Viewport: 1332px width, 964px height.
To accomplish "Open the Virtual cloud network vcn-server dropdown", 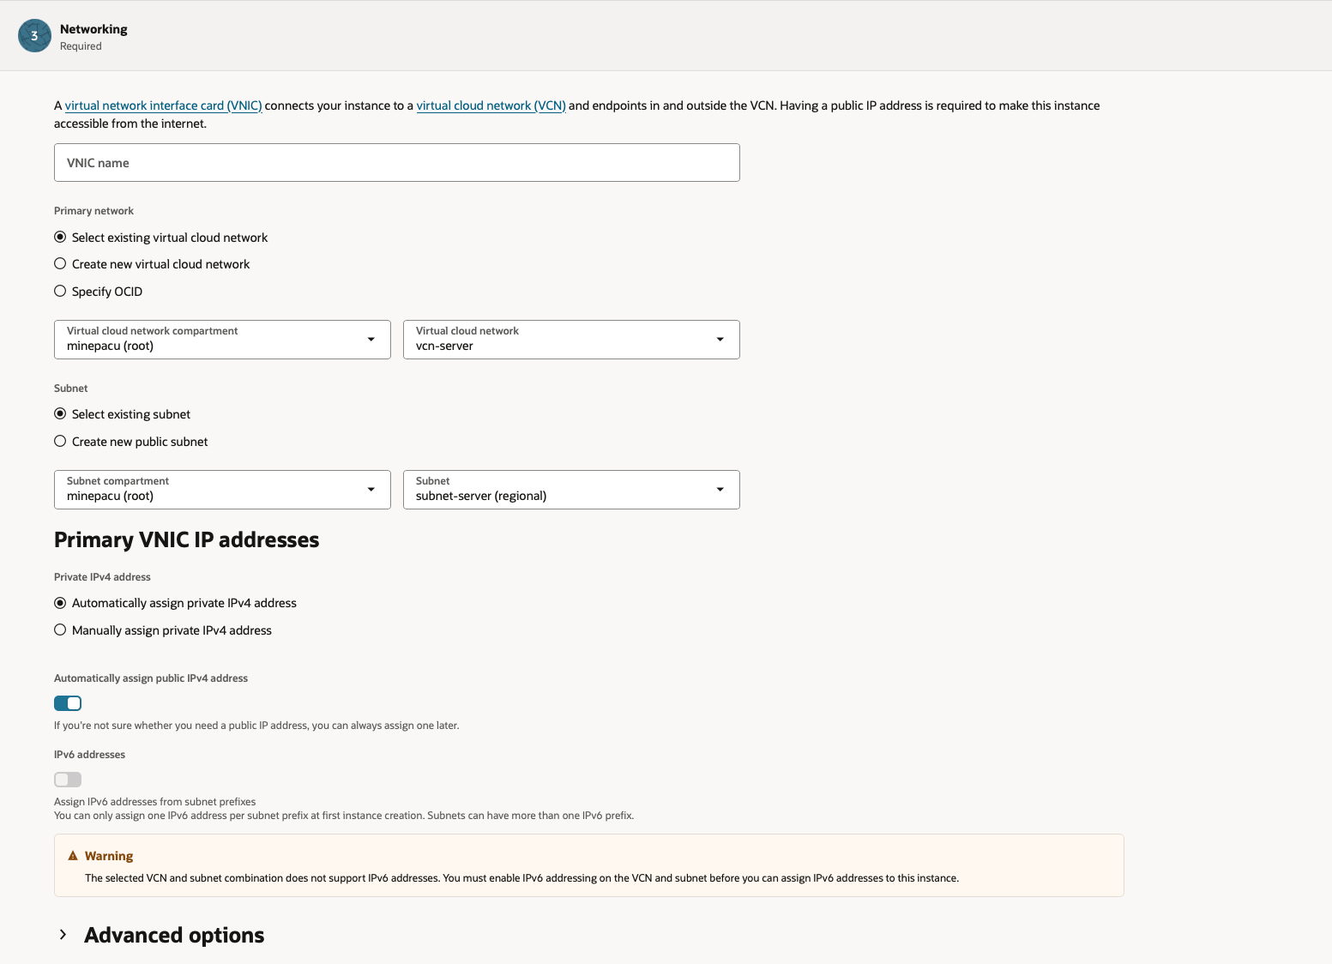I will coord(571,340).
